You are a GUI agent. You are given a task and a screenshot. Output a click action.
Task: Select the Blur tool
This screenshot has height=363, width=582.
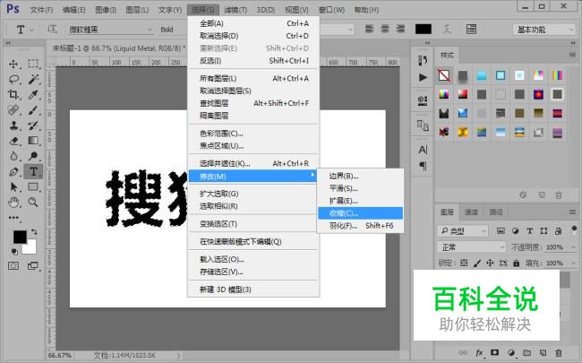pyautogui.click(x=13, y=156)
